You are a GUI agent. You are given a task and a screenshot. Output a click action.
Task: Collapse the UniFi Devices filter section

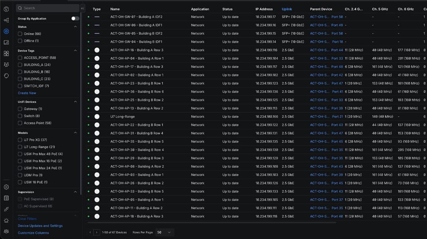point(76,102)
